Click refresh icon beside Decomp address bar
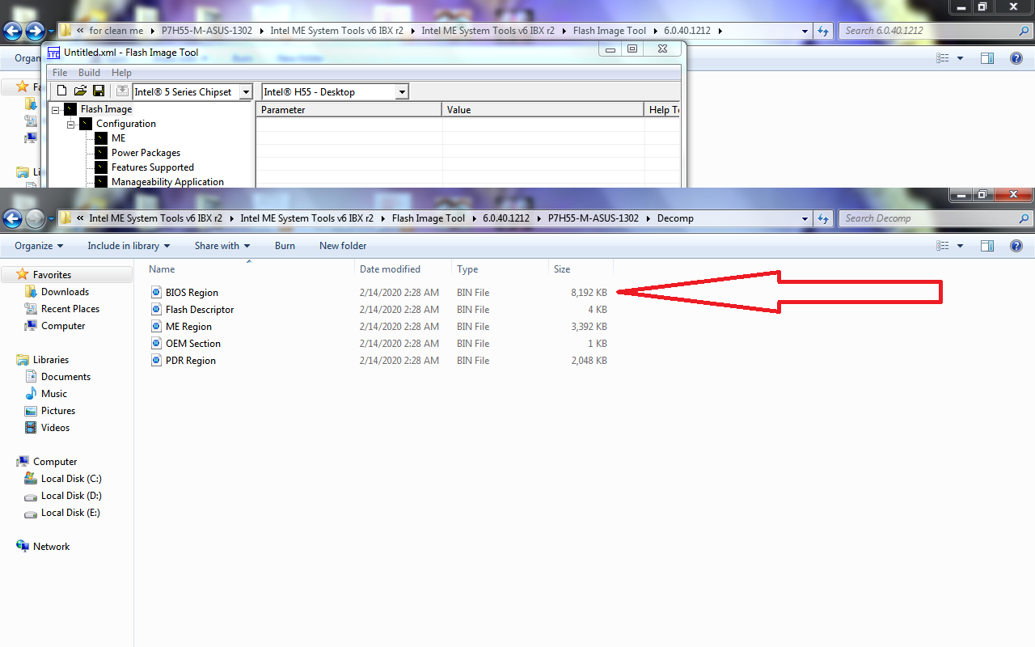Screen dimensions: 1035x647 pyautogui.click(x=823, y=218)
